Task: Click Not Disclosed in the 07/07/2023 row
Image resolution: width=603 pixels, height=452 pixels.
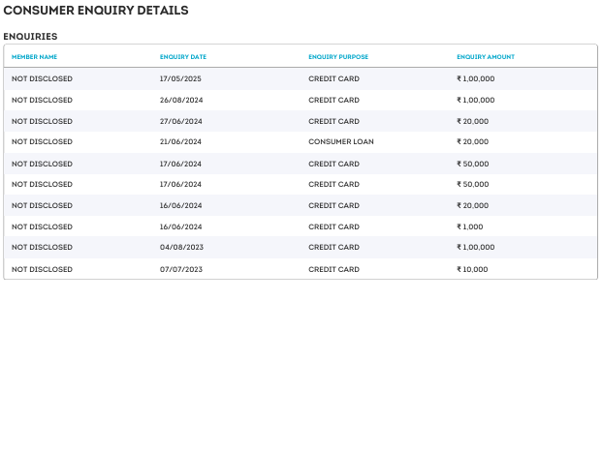Action: pos(42,269)
